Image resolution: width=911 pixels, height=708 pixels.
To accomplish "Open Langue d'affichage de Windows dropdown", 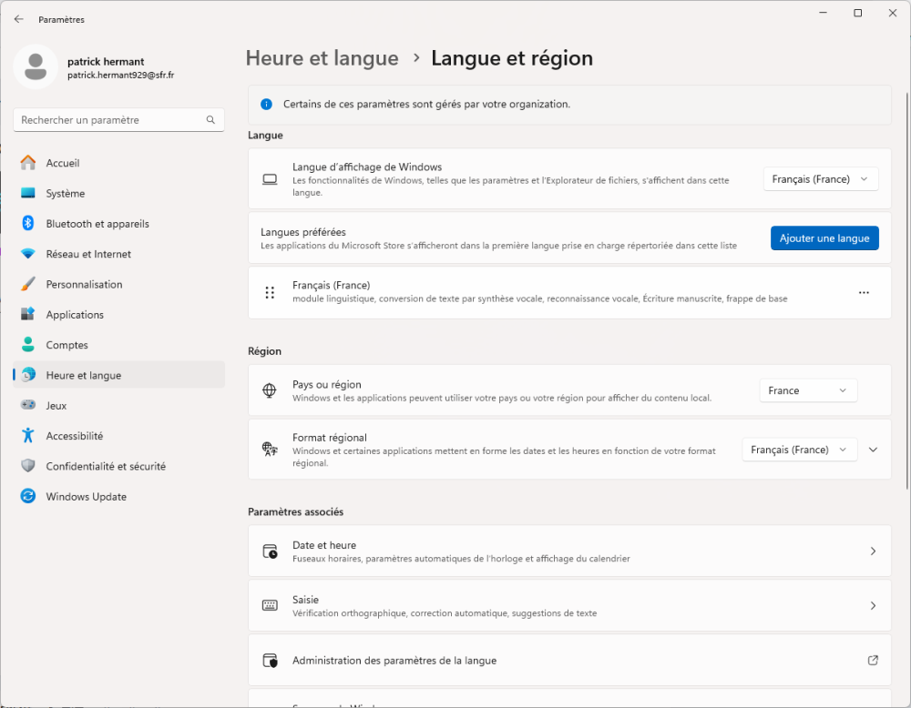I will [x=820, y=179].
